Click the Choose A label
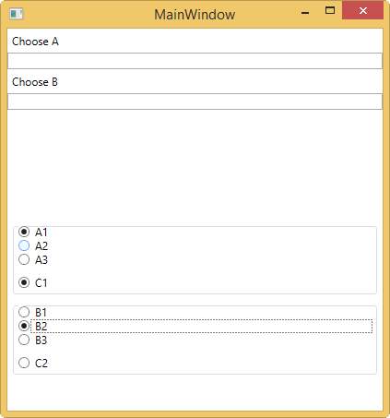 tap(35, 42)
